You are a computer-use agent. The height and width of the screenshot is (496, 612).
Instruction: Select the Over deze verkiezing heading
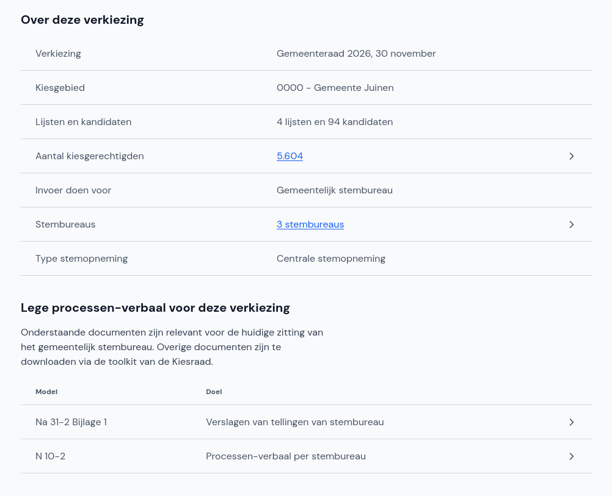coord(82,20)
